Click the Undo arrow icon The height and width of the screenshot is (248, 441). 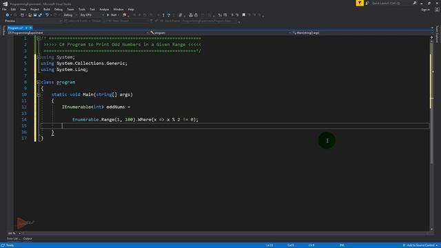click(47, 15)
